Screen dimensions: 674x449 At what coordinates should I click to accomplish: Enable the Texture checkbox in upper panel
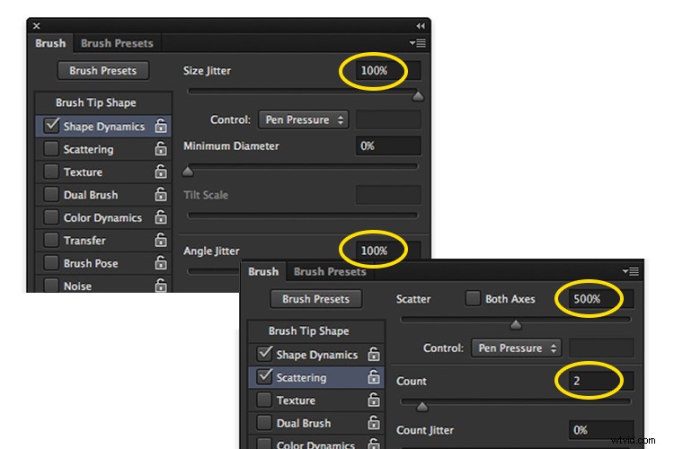[x=51, y=172]
